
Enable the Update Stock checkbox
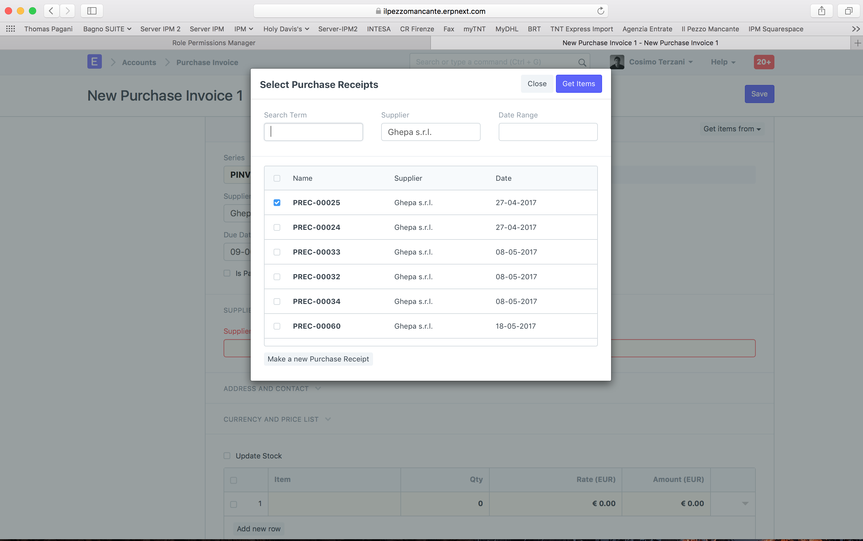tap(227, 456)
